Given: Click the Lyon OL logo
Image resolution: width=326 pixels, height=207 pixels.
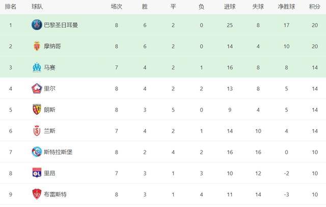Looking at the screenshot, I should [x=37, y=173].
